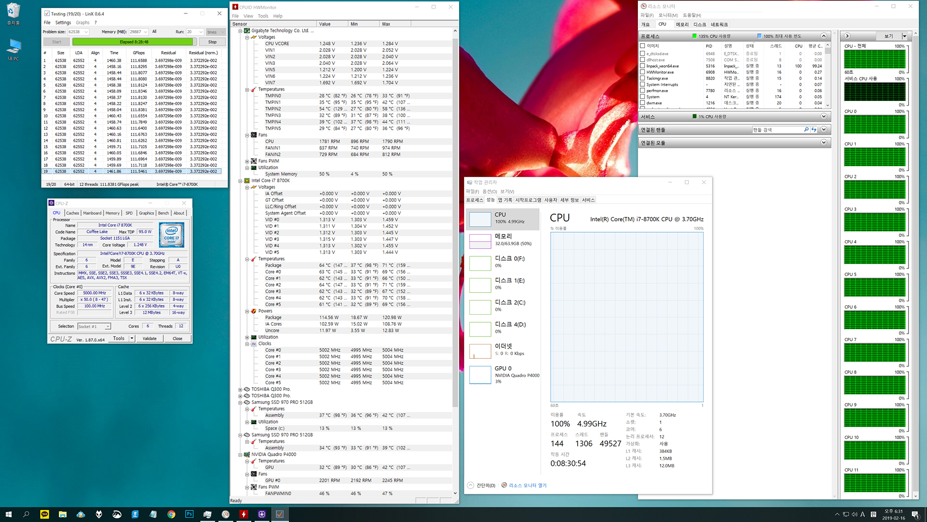The width and height of the screenshot is (927, 522).
Task: Click the Close button in CPU-Z
Action: pos(177,338)
